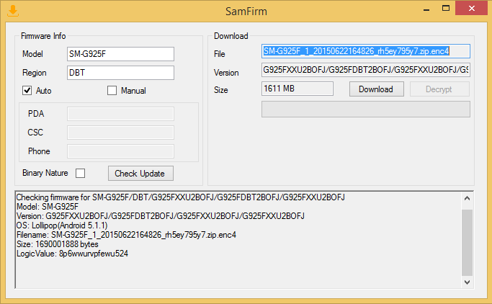Click the log scrollbar up arrow
The image size is (492, 304).
(x=467, y=198)
